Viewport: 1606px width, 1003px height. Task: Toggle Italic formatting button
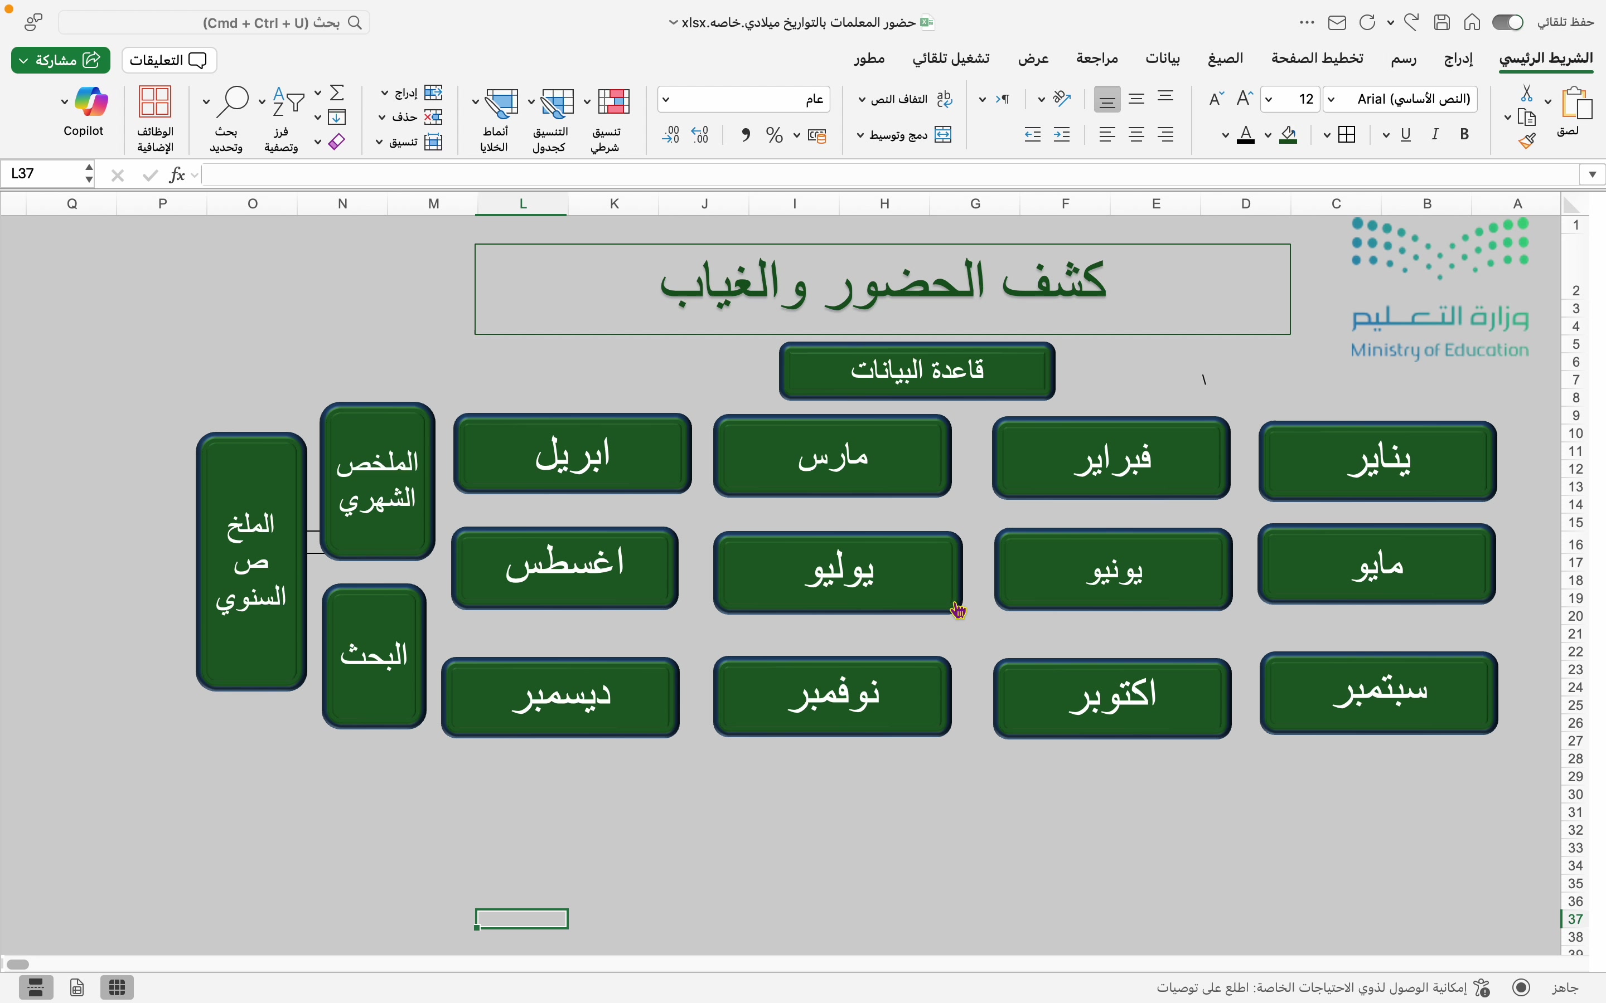[1435, 135]
